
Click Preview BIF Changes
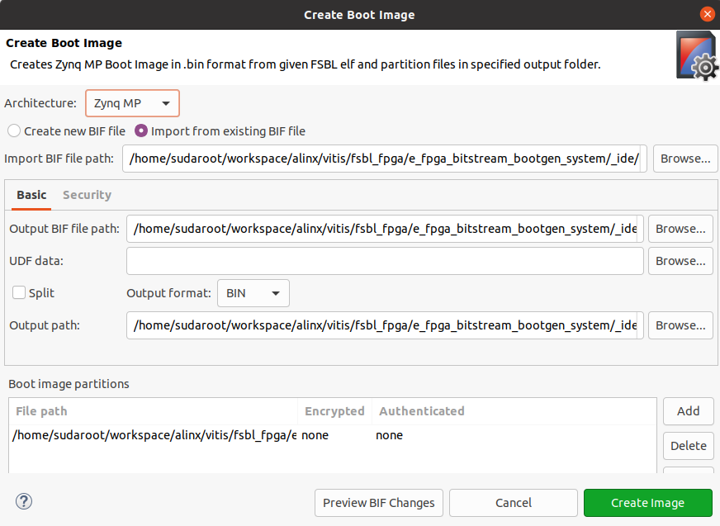click(378, 502)
